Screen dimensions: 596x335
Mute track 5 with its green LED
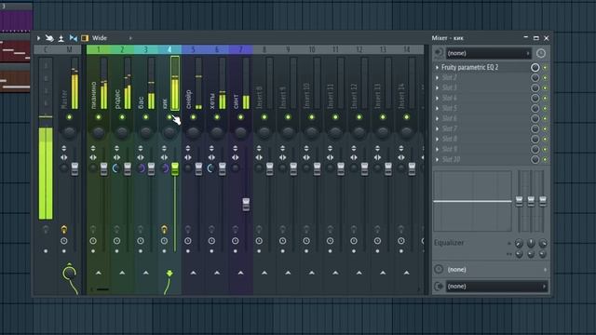click(x=193, y=117)
